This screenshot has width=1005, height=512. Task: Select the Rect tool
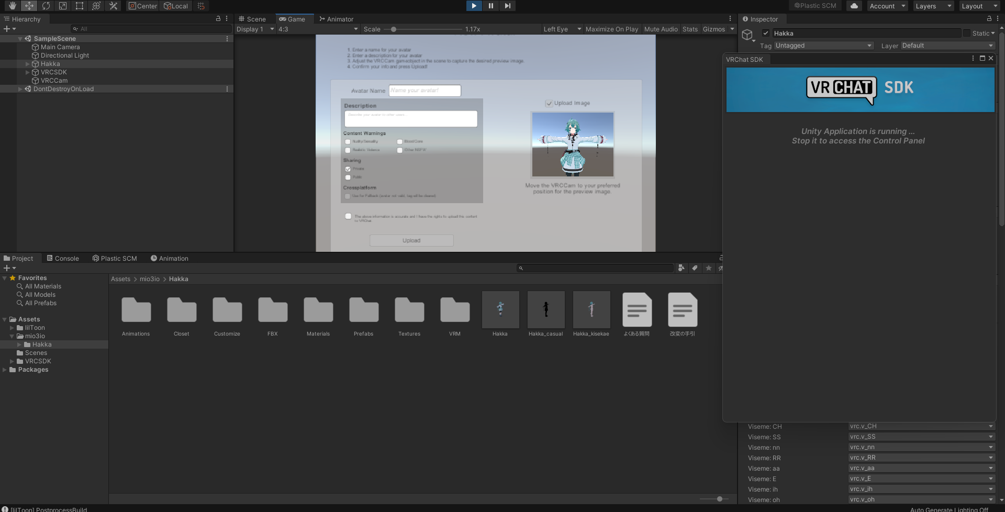(x=80, y=6)
